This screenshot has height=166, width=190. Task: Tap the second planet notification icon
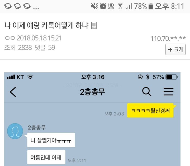17,6
